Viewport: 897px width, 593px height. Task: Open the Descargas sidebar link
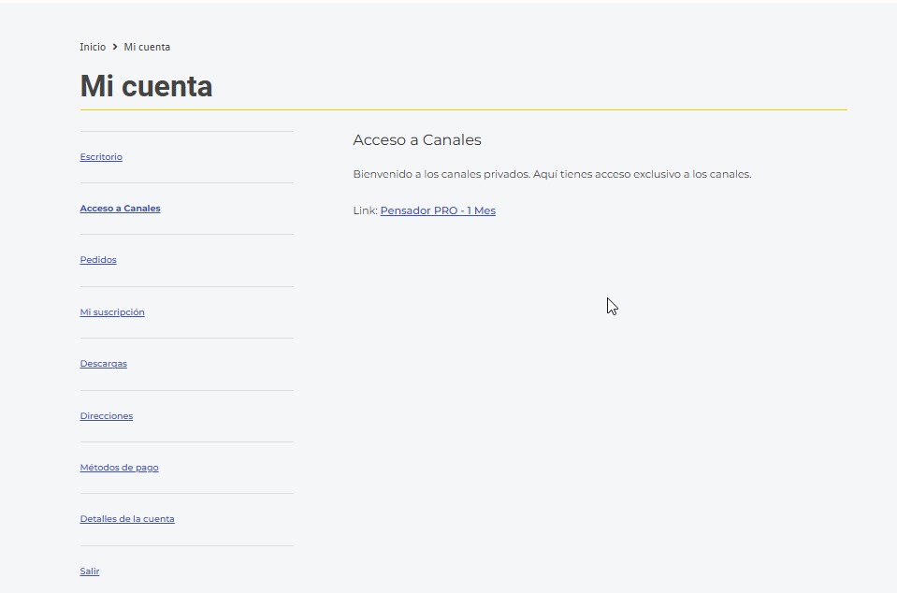[103, 364]
